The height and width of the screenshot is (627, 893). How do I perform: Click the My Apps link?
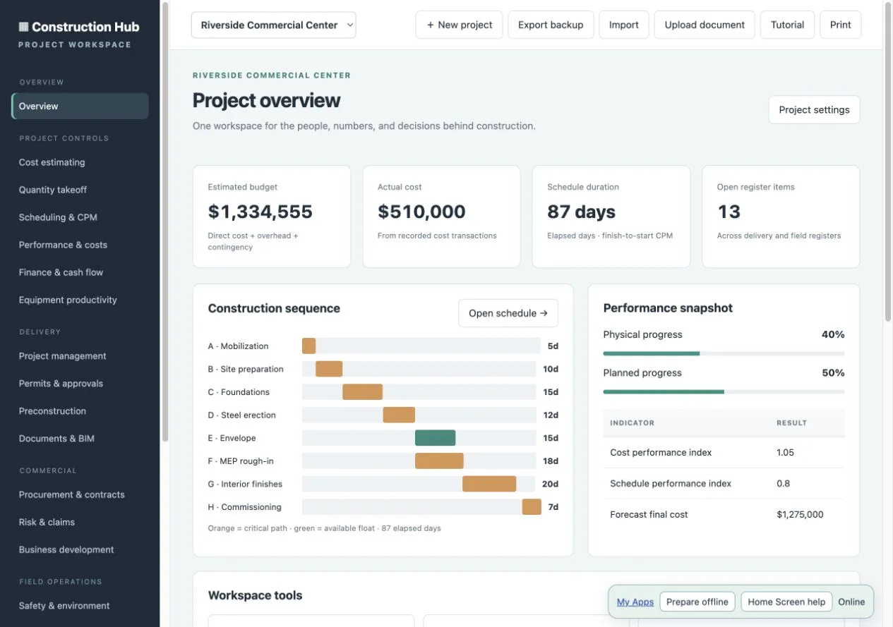pos(635,602)
